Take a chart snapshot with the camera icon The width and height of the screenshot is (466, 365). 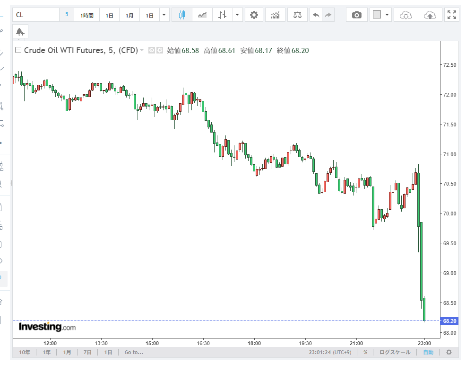point(357,15)
